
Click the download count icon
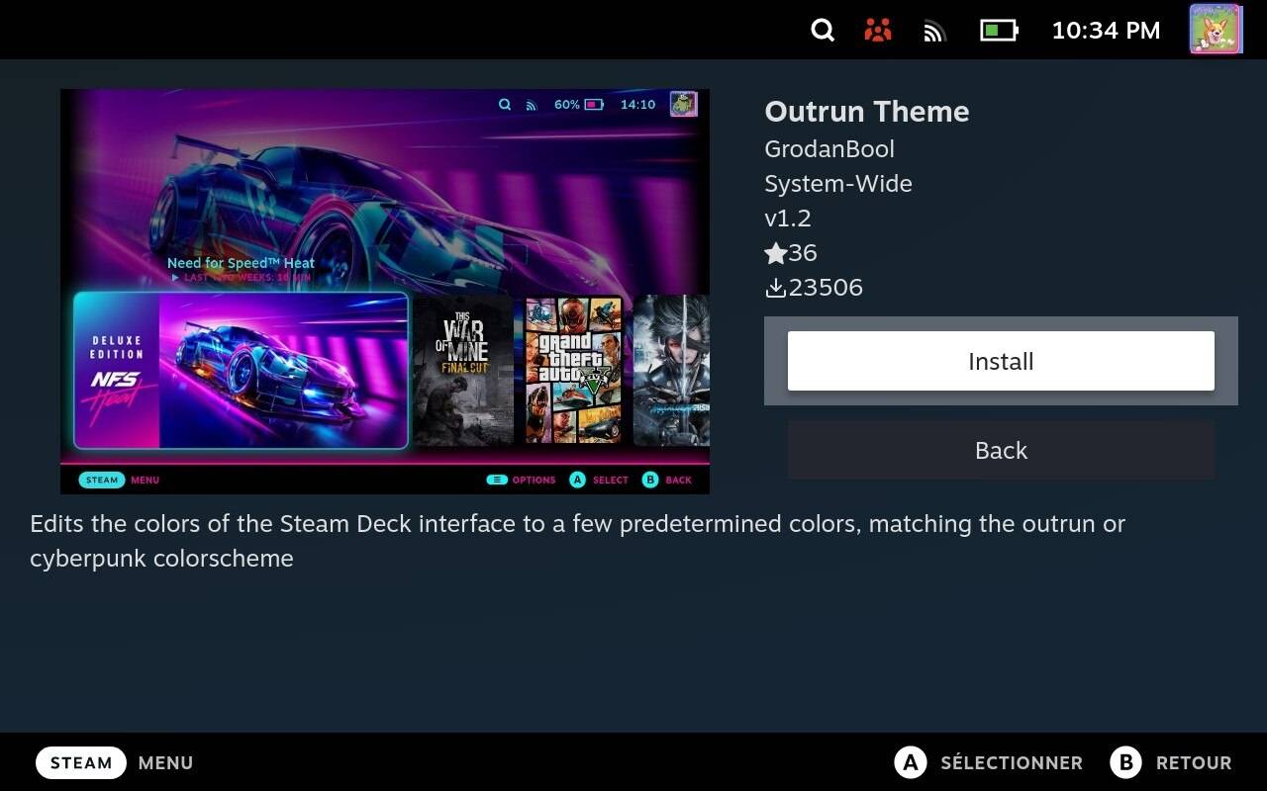coord(776,288)
